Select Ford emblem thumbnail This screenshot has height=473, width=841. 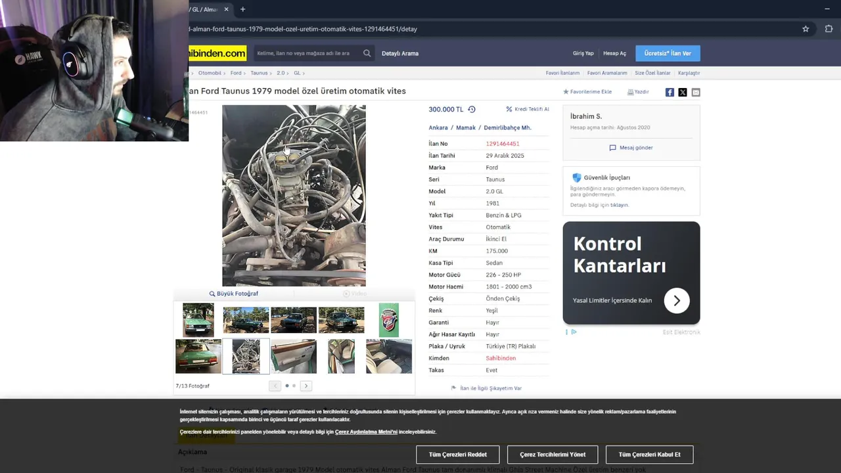388,320
